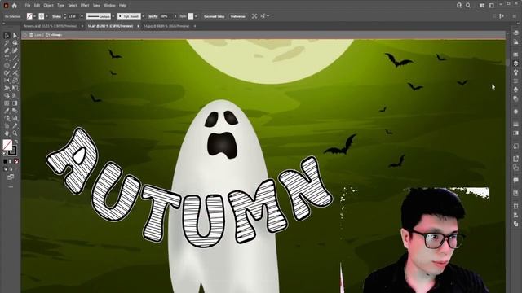The width and height of the screenshot is (522, 293).
Task: Select the Line Segment tool
Action: coord(15,58)
